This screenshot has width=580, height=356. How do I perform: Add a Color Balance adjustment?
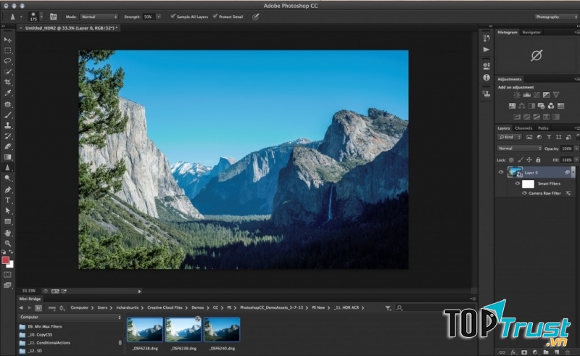(521, 106)
